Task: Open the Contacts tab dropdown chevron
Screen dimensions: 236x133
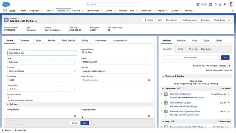Action: click(83, 11)
